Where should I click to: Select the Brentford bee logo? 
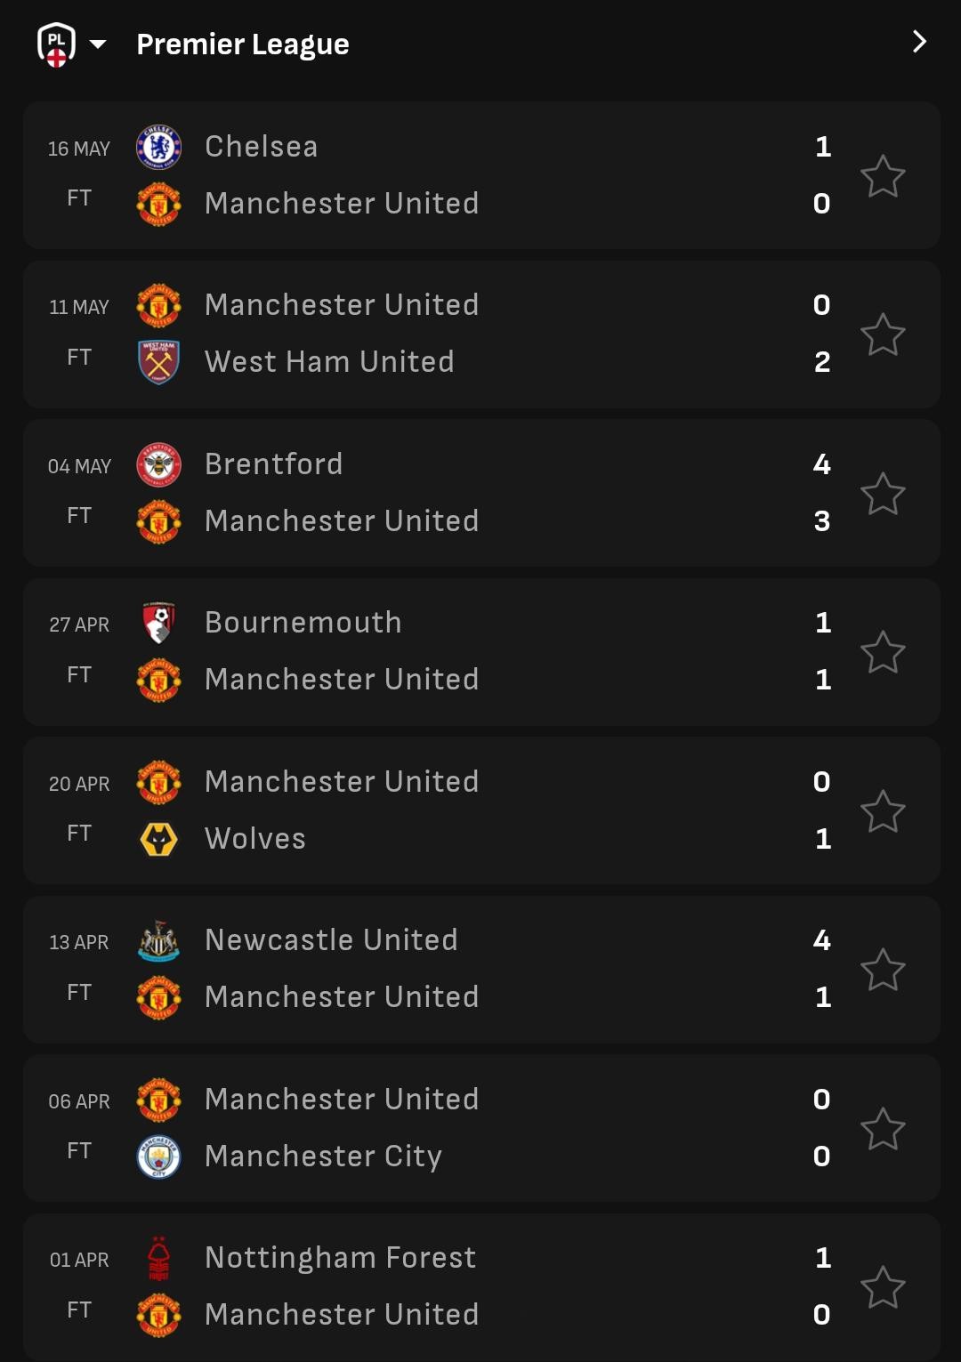coord(158,464)
